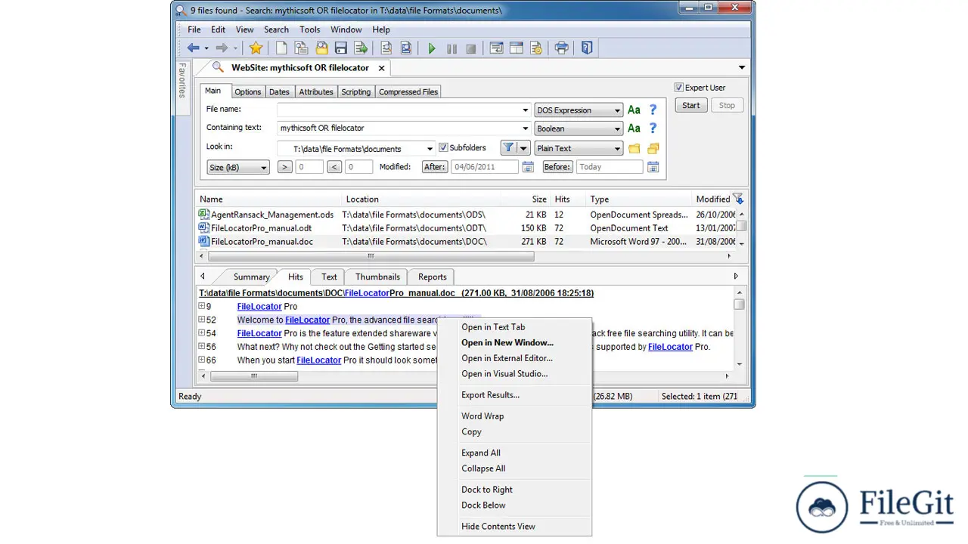Click the print toolbar icon

pyautogui.click(x=561, y=48)
